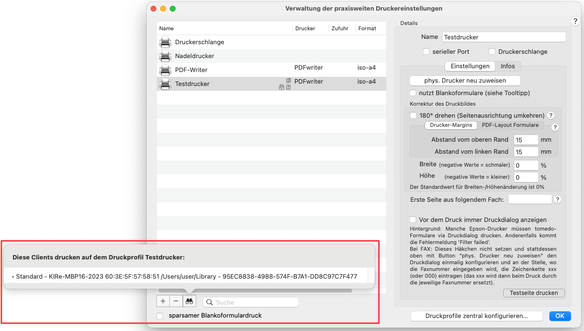Viewport: 584px width, 331px height.
Task: Select the Druckerschlange row name
Action: 200,42
